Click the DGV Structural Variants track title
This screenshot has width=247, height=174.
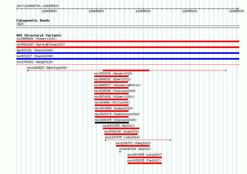pyautogui.click(x=39, y=35)
